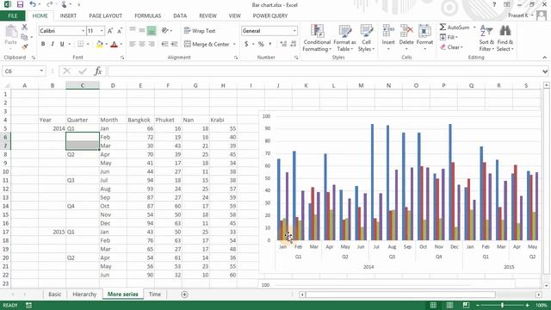Image resolution: width=551 pixels, height=310 pixels.
Task: Toggle Merge & Center
Action: tap(207, 44)
